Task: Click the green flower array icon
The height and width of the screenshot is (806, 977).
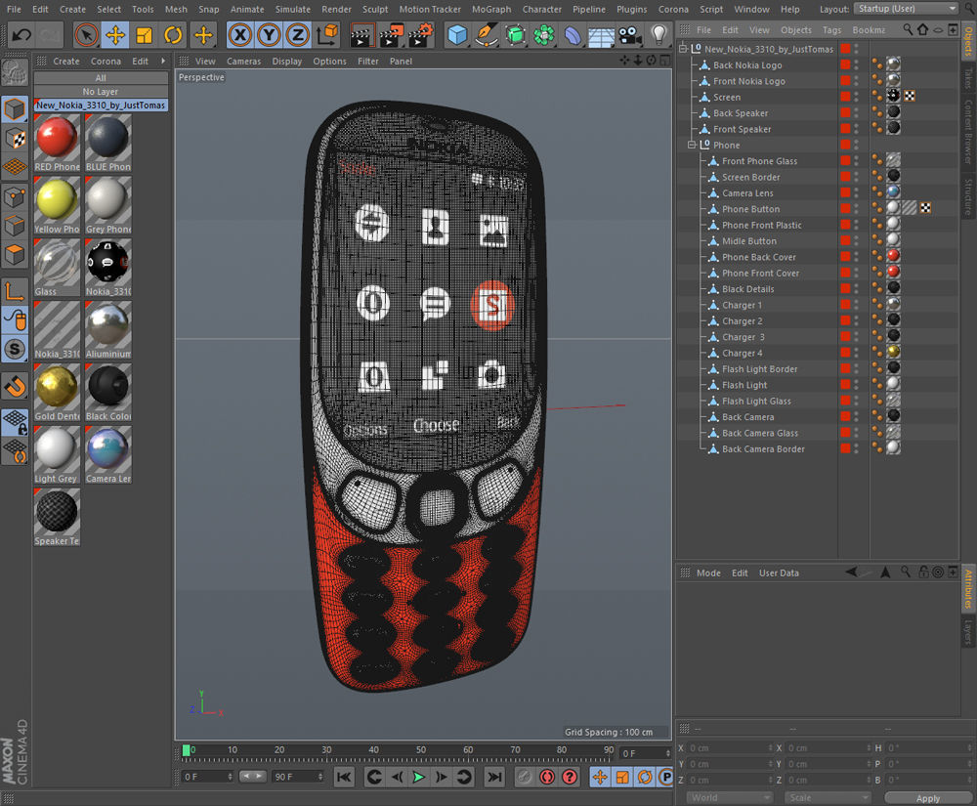Action: click(543, 35)
